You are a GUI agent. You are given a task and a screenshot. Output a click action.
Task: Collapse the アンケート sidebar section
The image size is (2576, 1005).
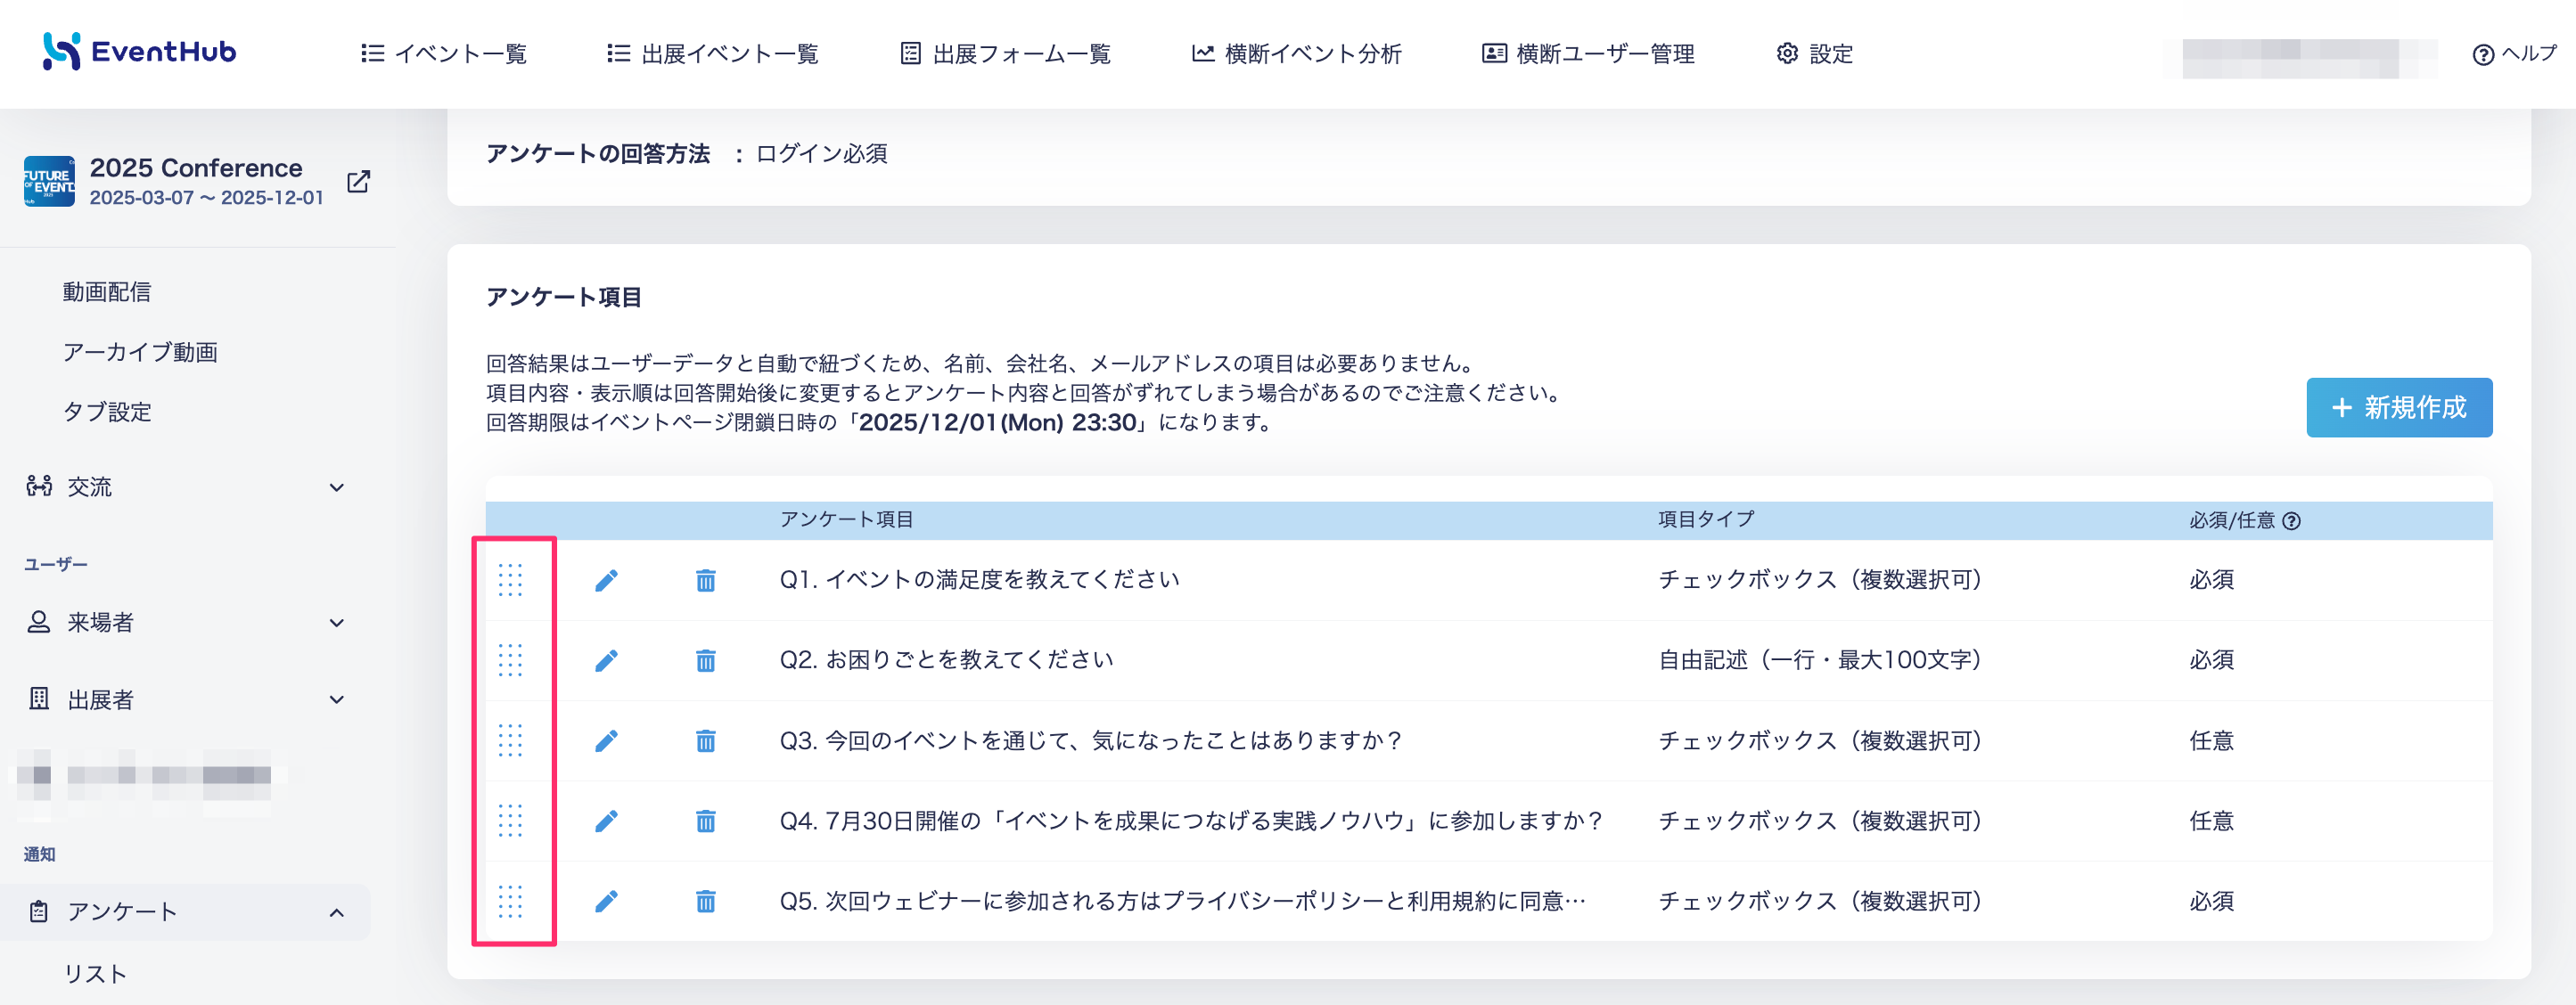click(185, 912)
